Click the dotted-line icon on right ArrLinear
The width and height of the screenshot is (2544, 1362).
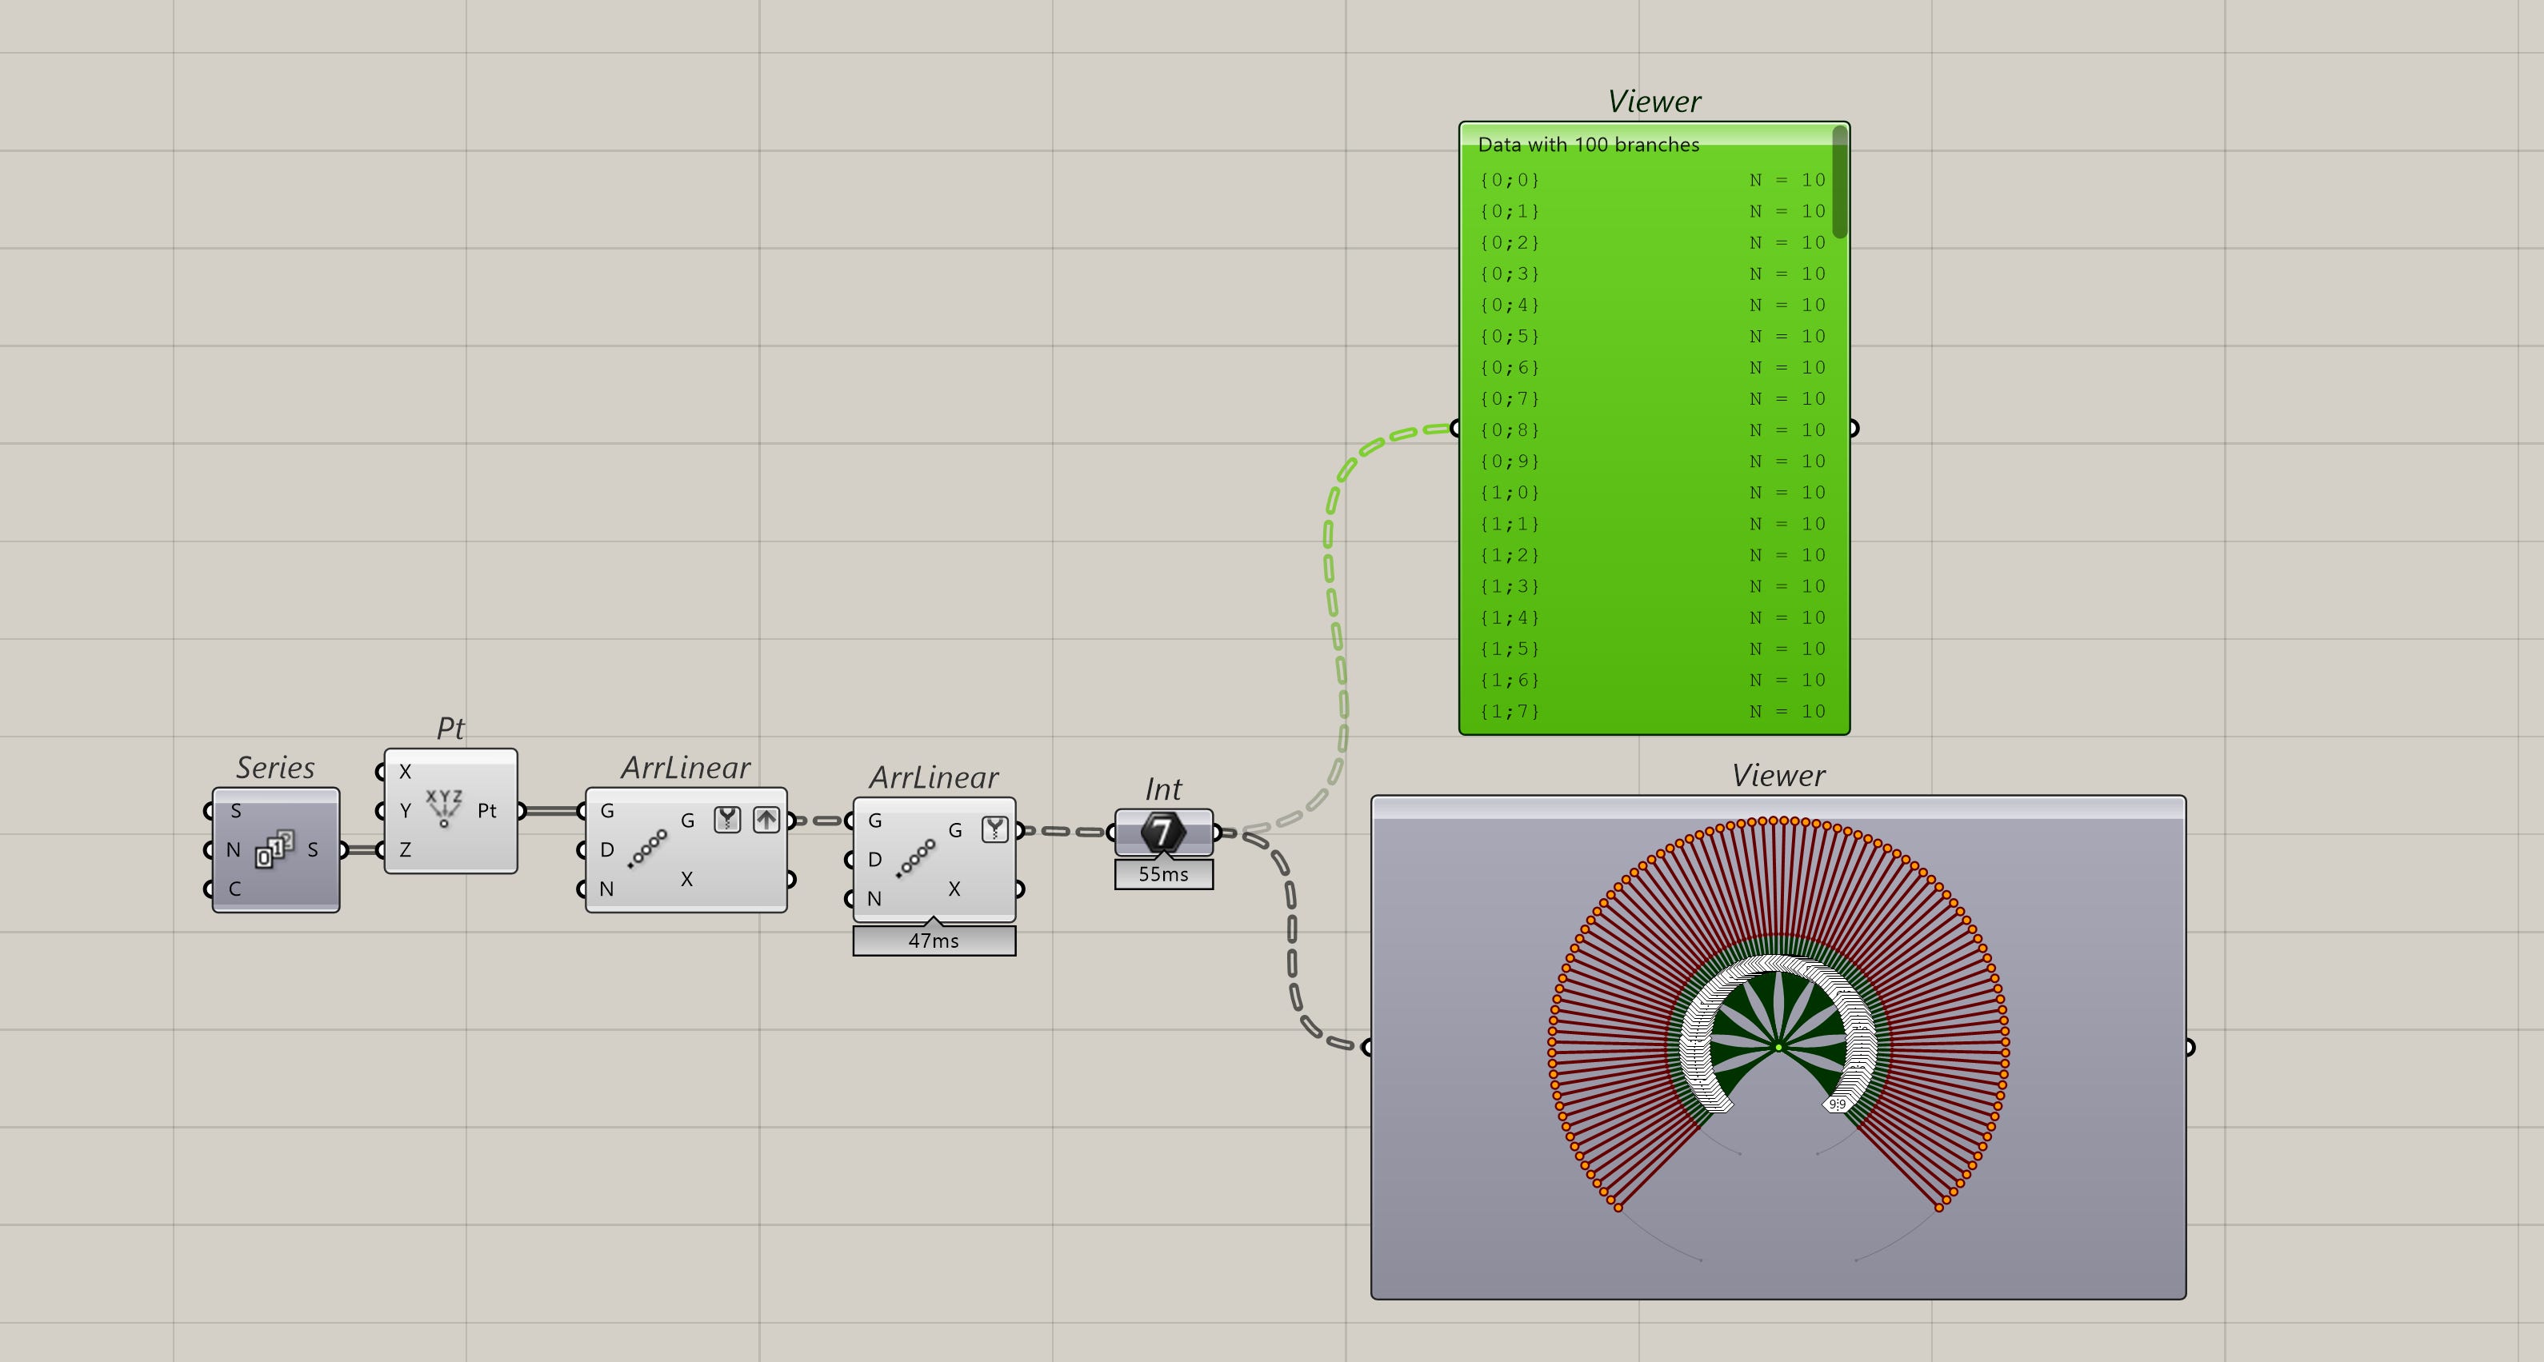[x=915, y=857]
